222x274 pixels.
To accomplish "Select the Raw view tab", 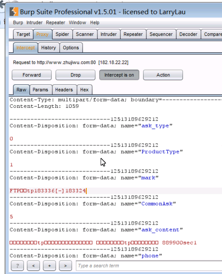I will [x=21, y=90].
